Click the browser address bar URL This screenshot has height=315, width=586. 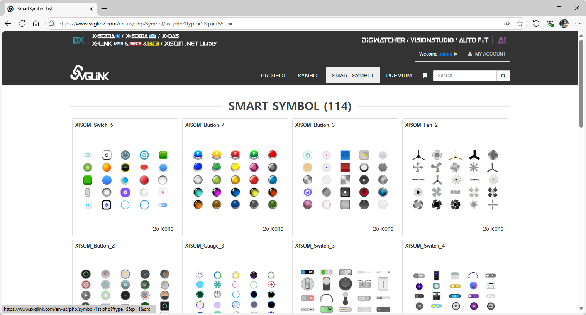click(145, 24)
